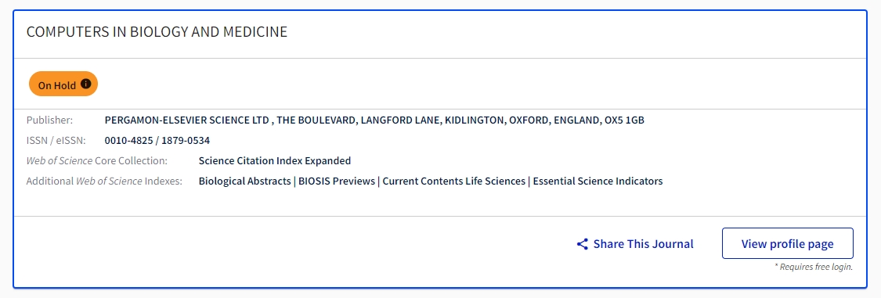Screen dimensions: 881x298
Task: Click the share icon beside Share This Journal
Action: (582, 244)
